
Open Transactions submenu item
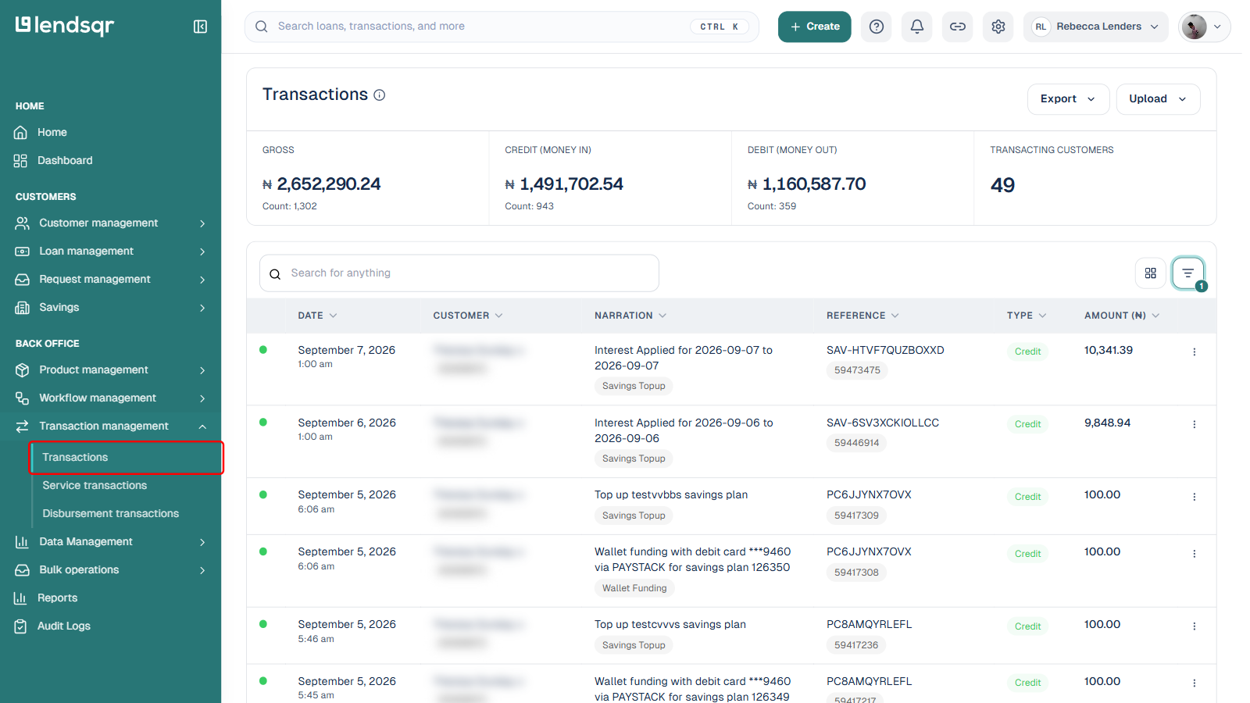[x=127, y=458]
